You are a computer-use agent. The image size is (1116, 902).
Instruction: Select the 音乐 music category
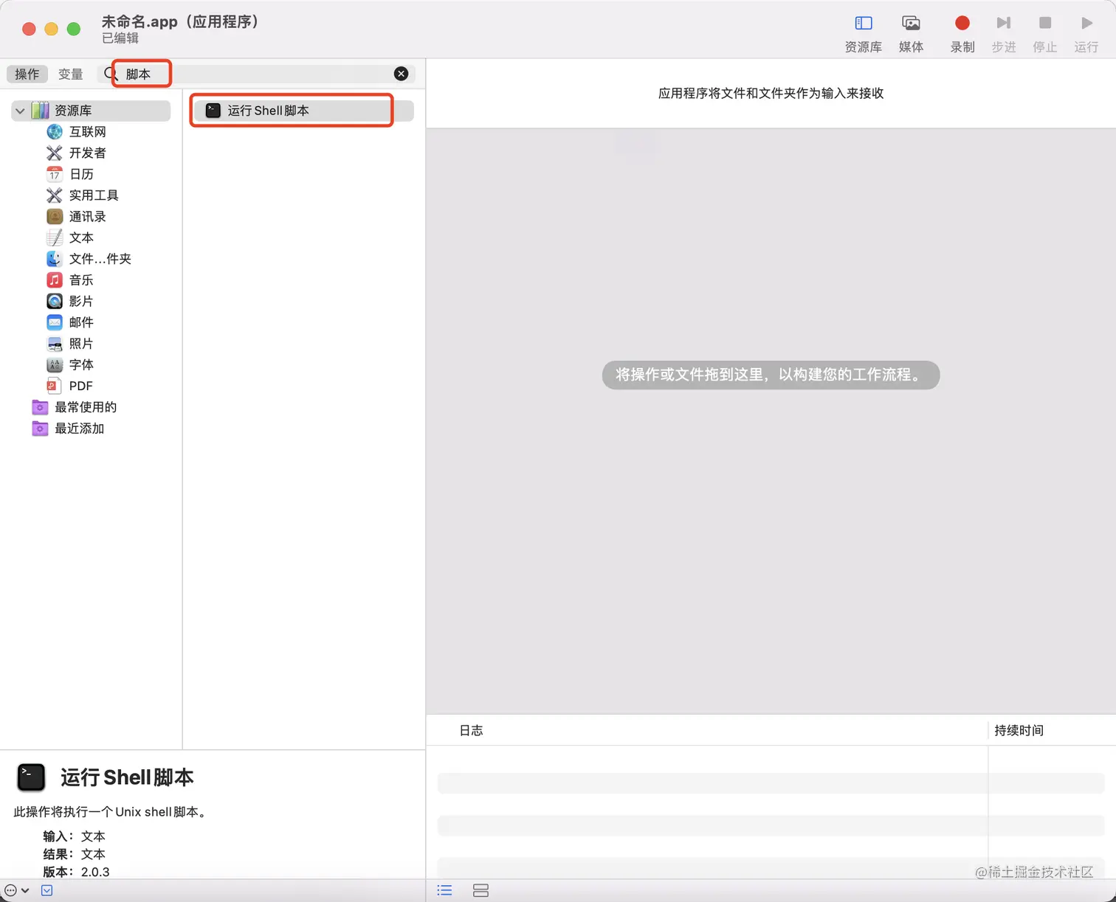(81, 280)
